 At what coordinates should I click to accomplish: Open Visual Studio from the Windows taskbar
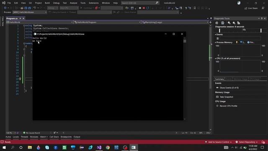click(99, 147)
